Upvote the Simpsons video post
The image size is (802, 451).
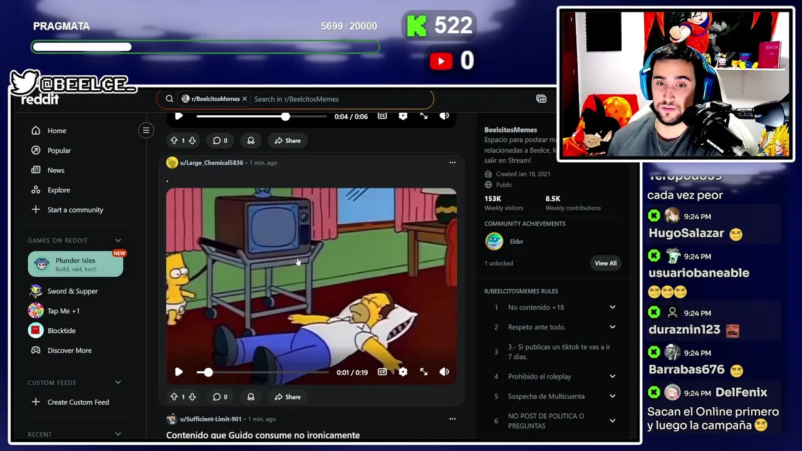point(174,397)
